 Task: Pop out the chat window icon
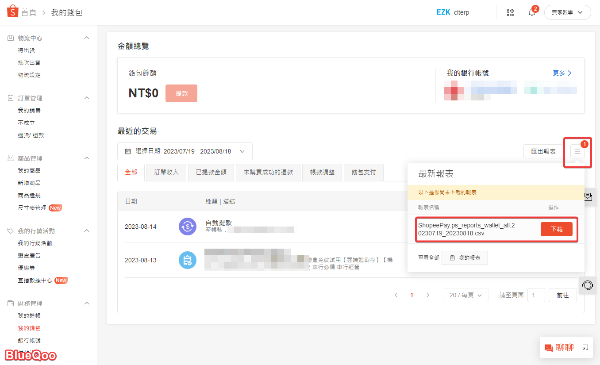pos(585,348)
